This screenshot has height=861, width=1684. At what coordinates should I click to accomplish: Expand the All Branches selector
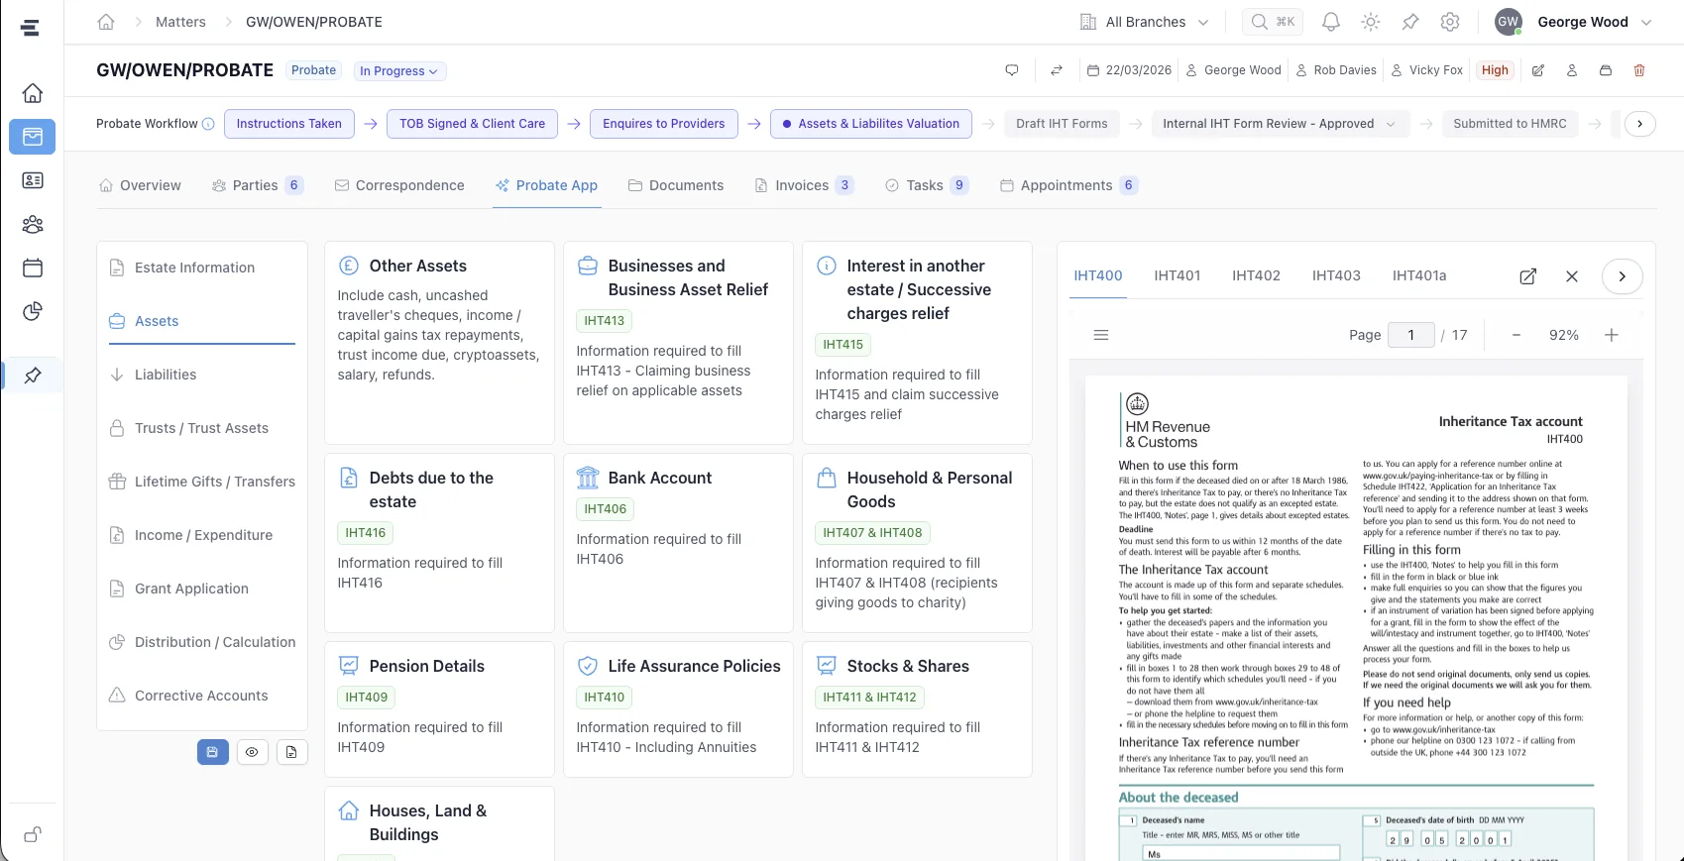pos(1145,22)
